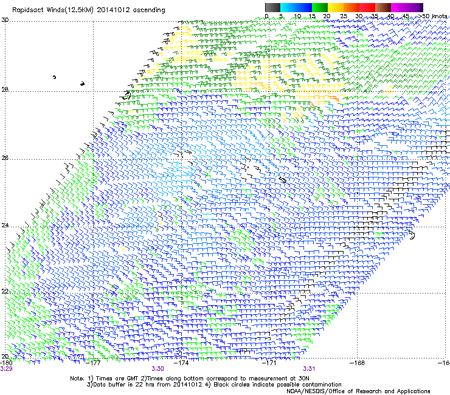Screen dimensions: 450x395
Task: Click the latitude label '20'
Action: [5, 357]
